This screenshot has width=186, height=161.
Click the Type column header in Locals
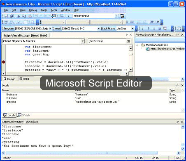tap(174, 91)
